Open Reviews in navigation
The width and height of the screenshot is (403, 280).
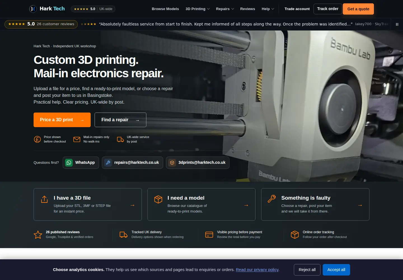click(248, 9)
